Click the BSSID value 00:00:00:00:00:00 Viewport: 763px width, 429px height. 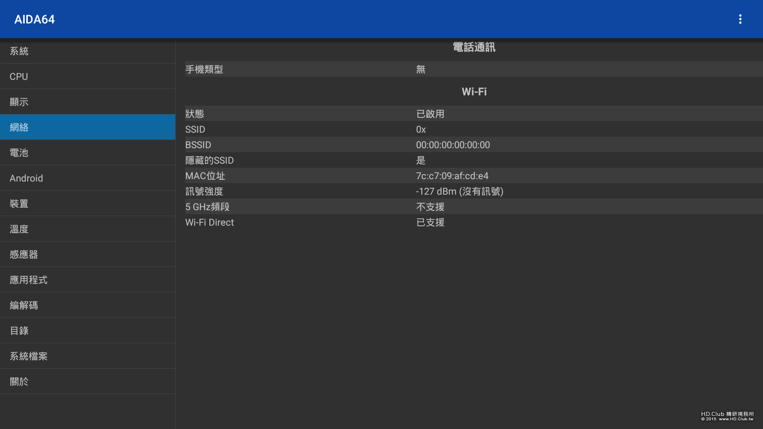(x=453, y=145)
